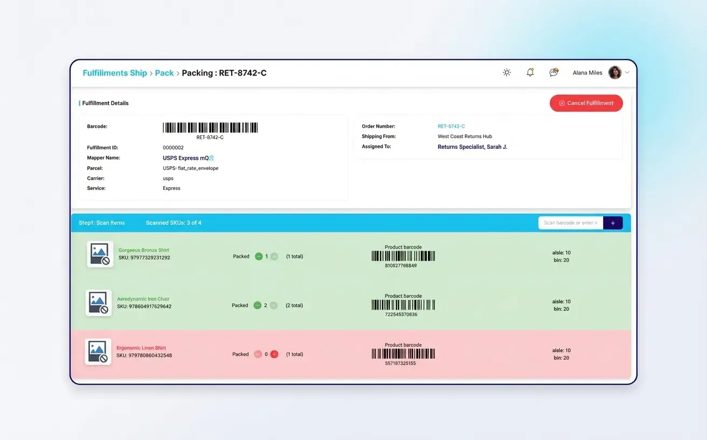Open order number RET-6742-C link
The width and height of the screenshot is (707, 440).
coord(451,126)
